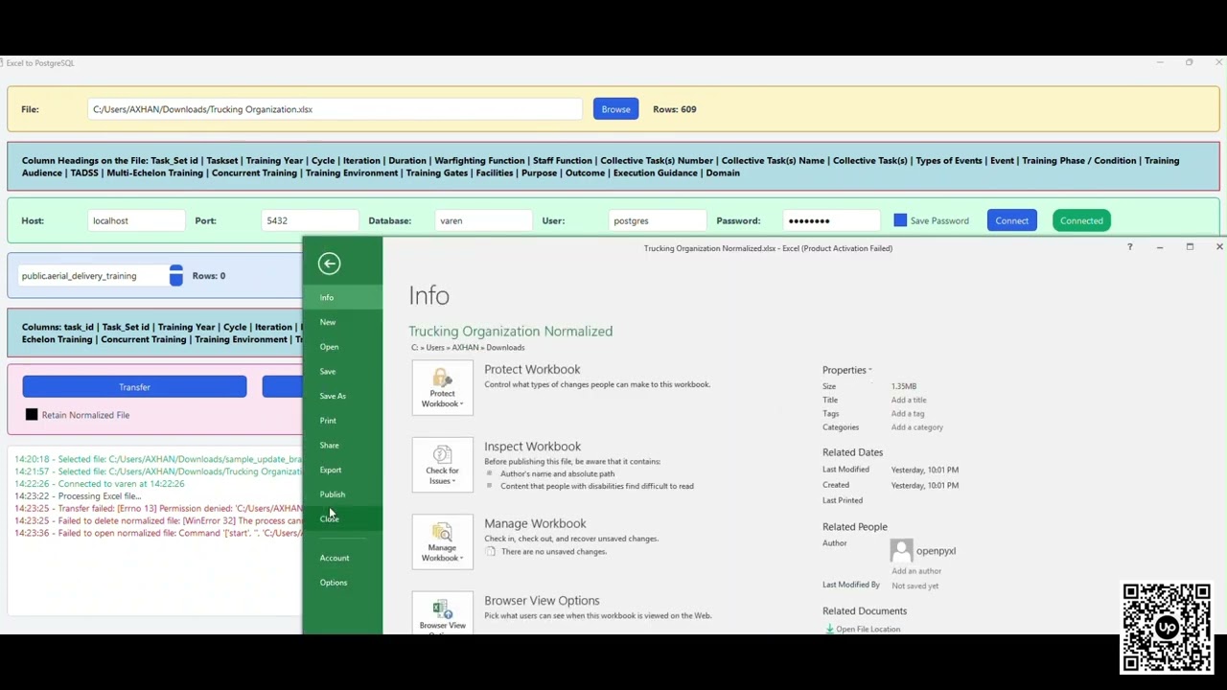Click the Excel help question mark icon

pos(1129,247)
